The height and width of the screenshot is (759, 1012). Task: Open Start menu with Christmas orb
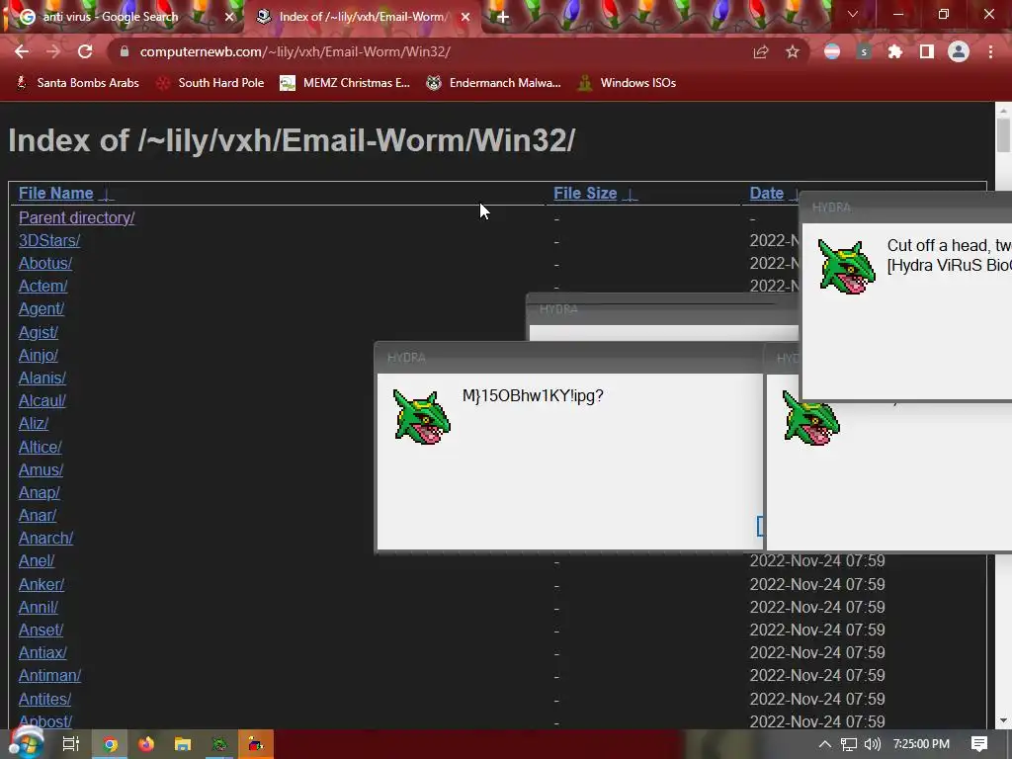[x=26, y=742]
